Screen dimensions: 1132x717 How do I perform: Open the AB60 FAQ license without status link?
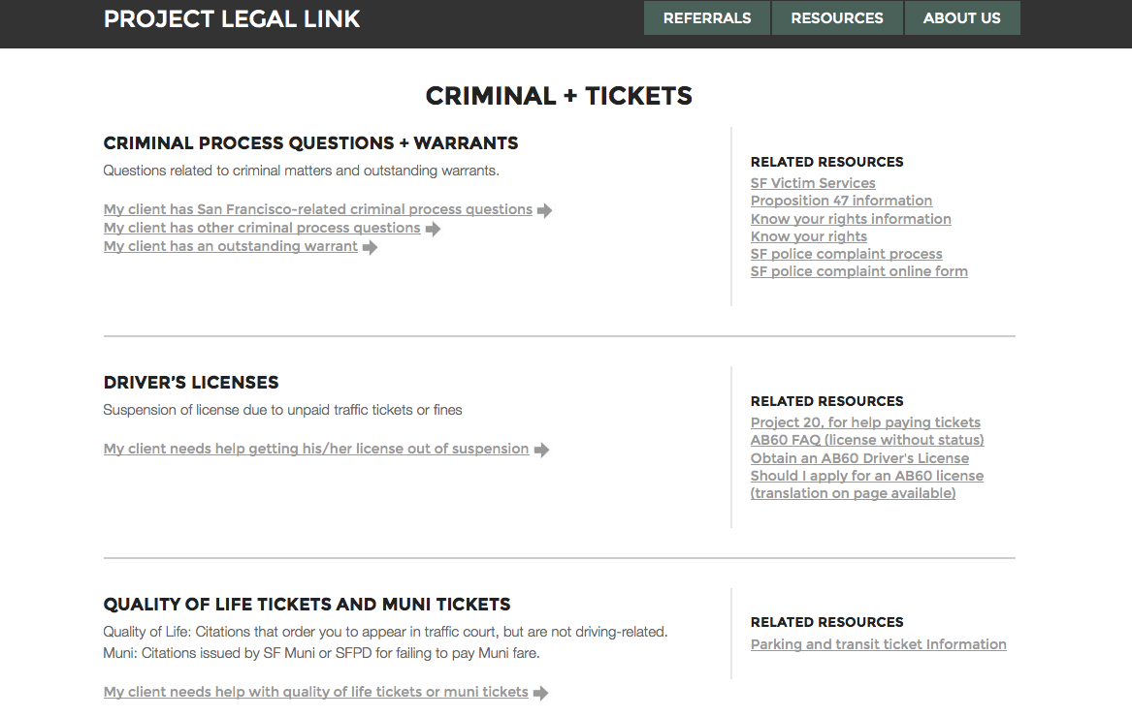coord(867,440)
